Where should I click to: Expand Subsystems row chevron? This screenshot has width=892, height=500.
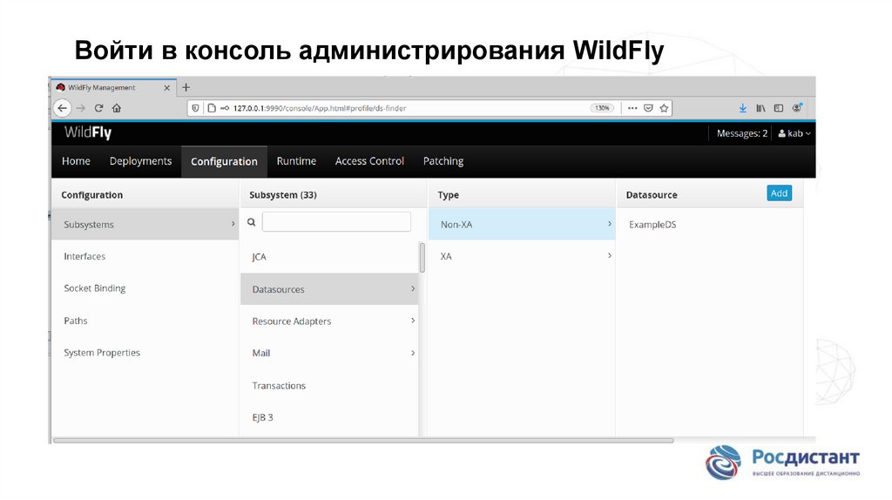click(x=233, y=224)
